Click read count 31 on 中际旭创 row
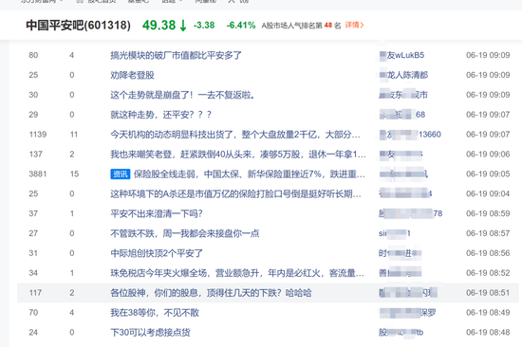The width and height of the screenshot is (522, 347). 33,253
